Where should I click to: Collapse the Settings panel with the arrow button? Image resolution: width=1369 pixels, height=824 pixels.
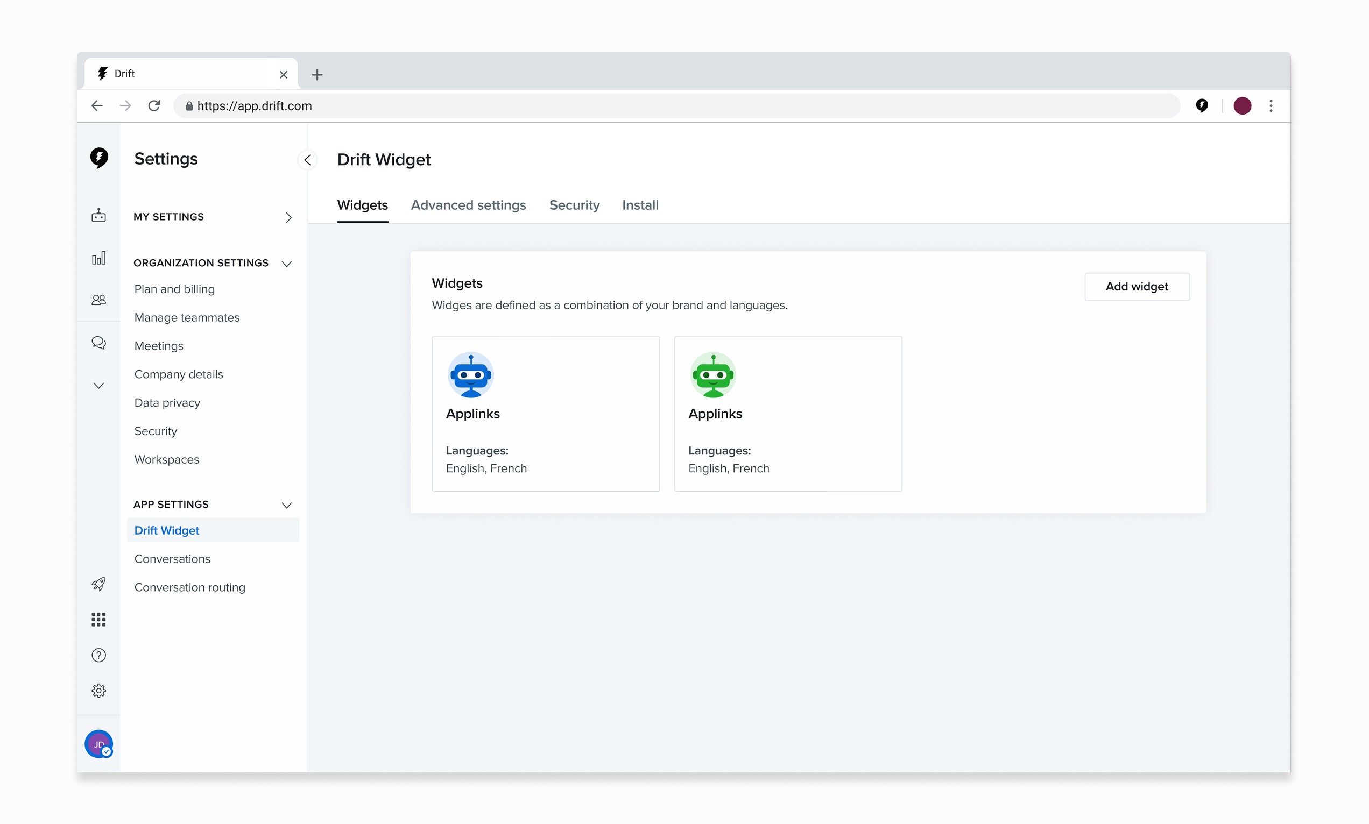(308, 160)
